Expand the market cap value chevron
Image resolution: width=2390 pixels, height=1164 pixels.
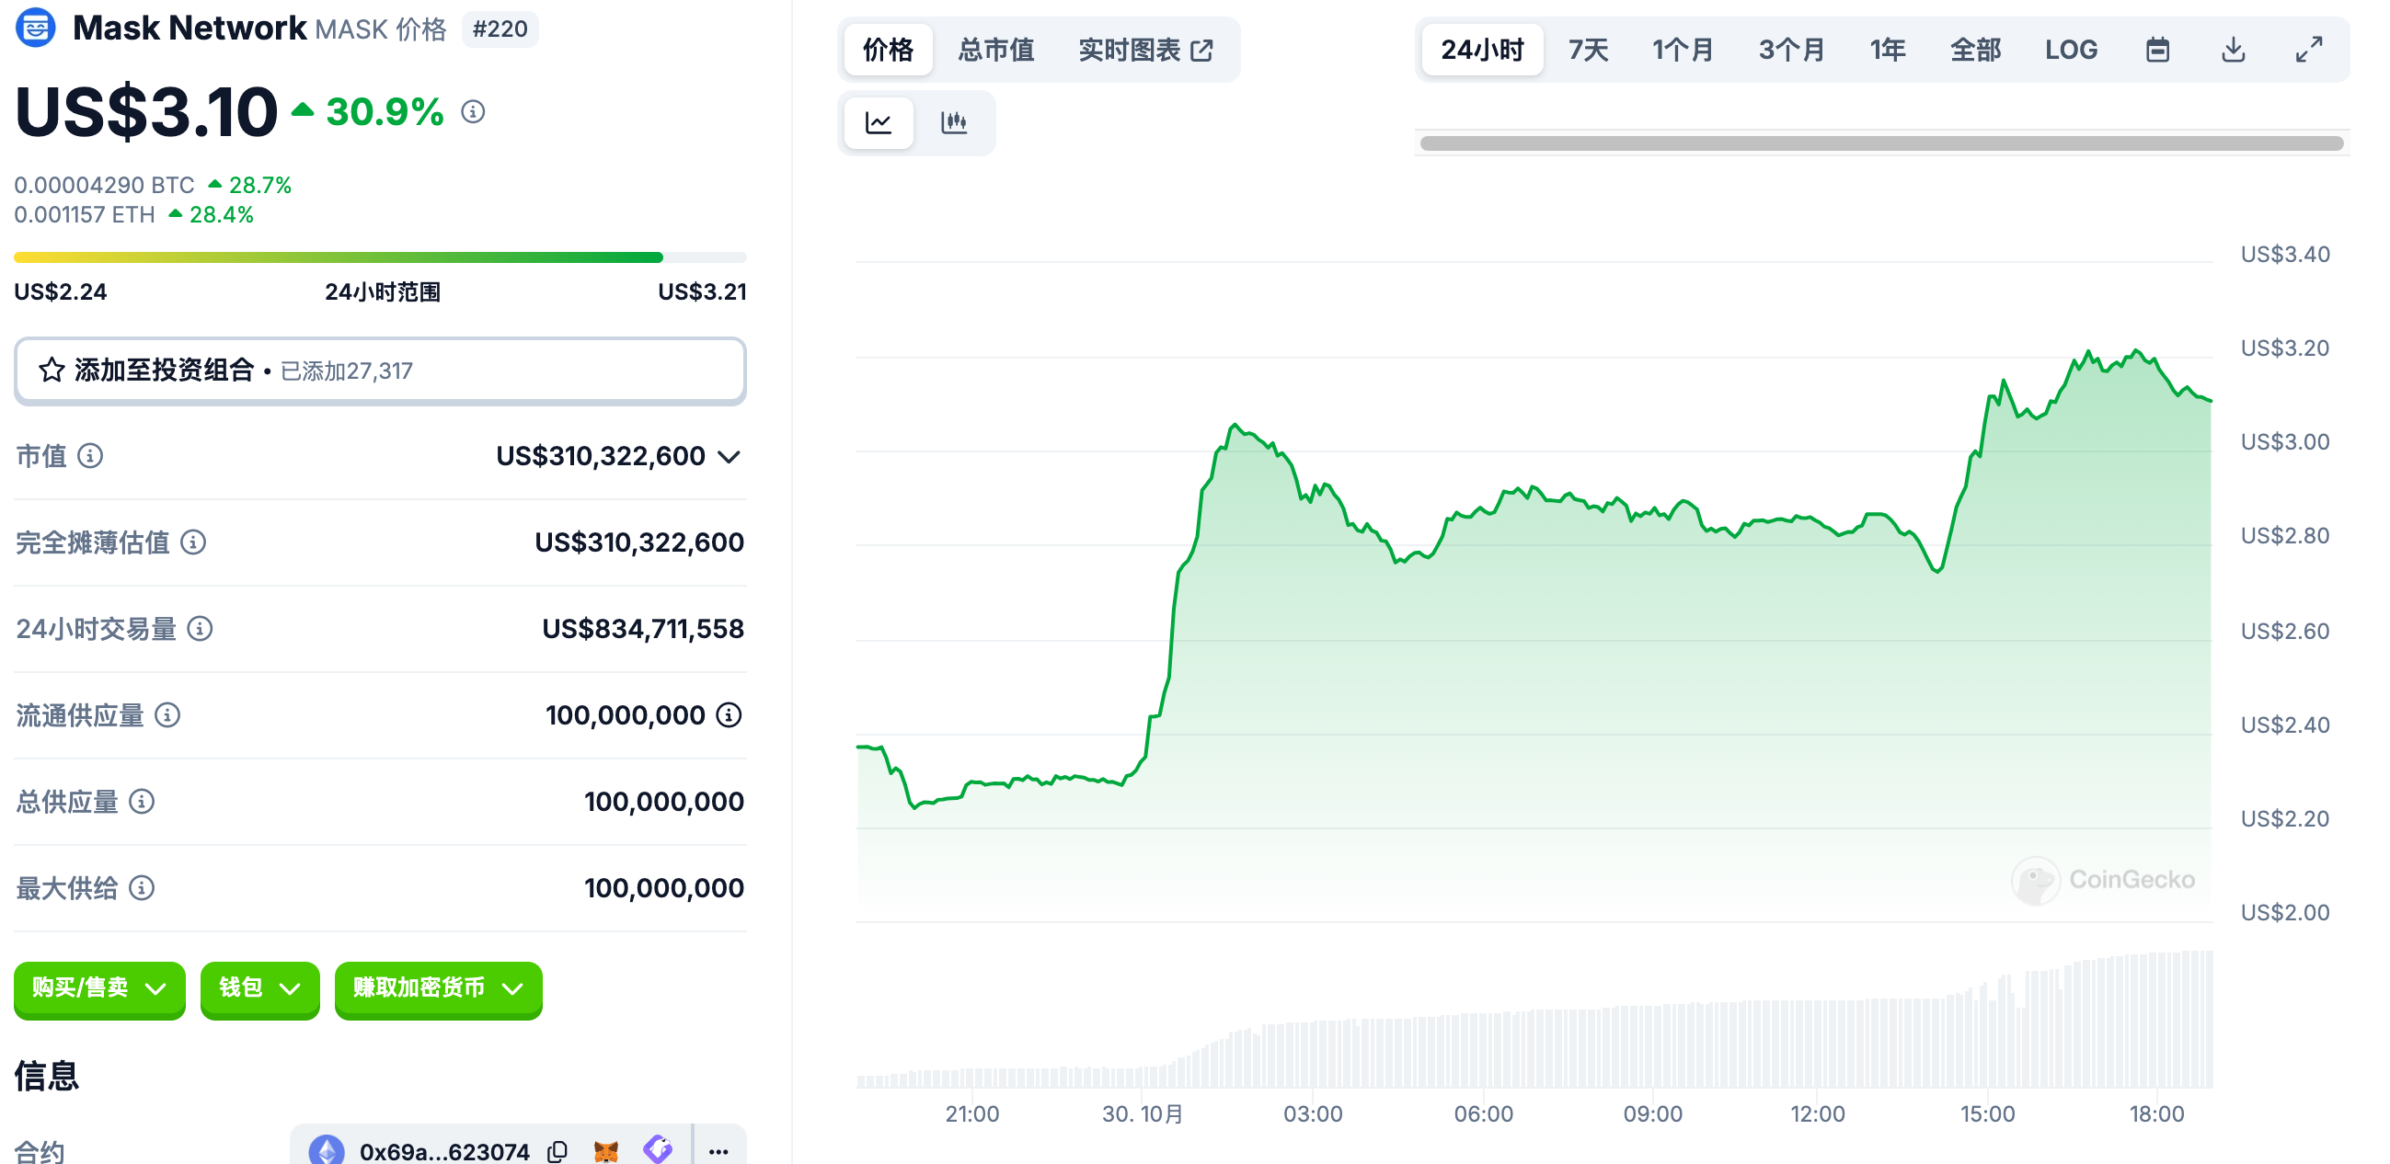tap(730, 456)
